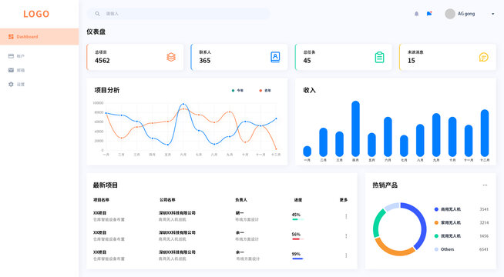The width and height of the screenshot is (504, 277).
Task: Open notifications via the bell icon
Action: point(416,14)
